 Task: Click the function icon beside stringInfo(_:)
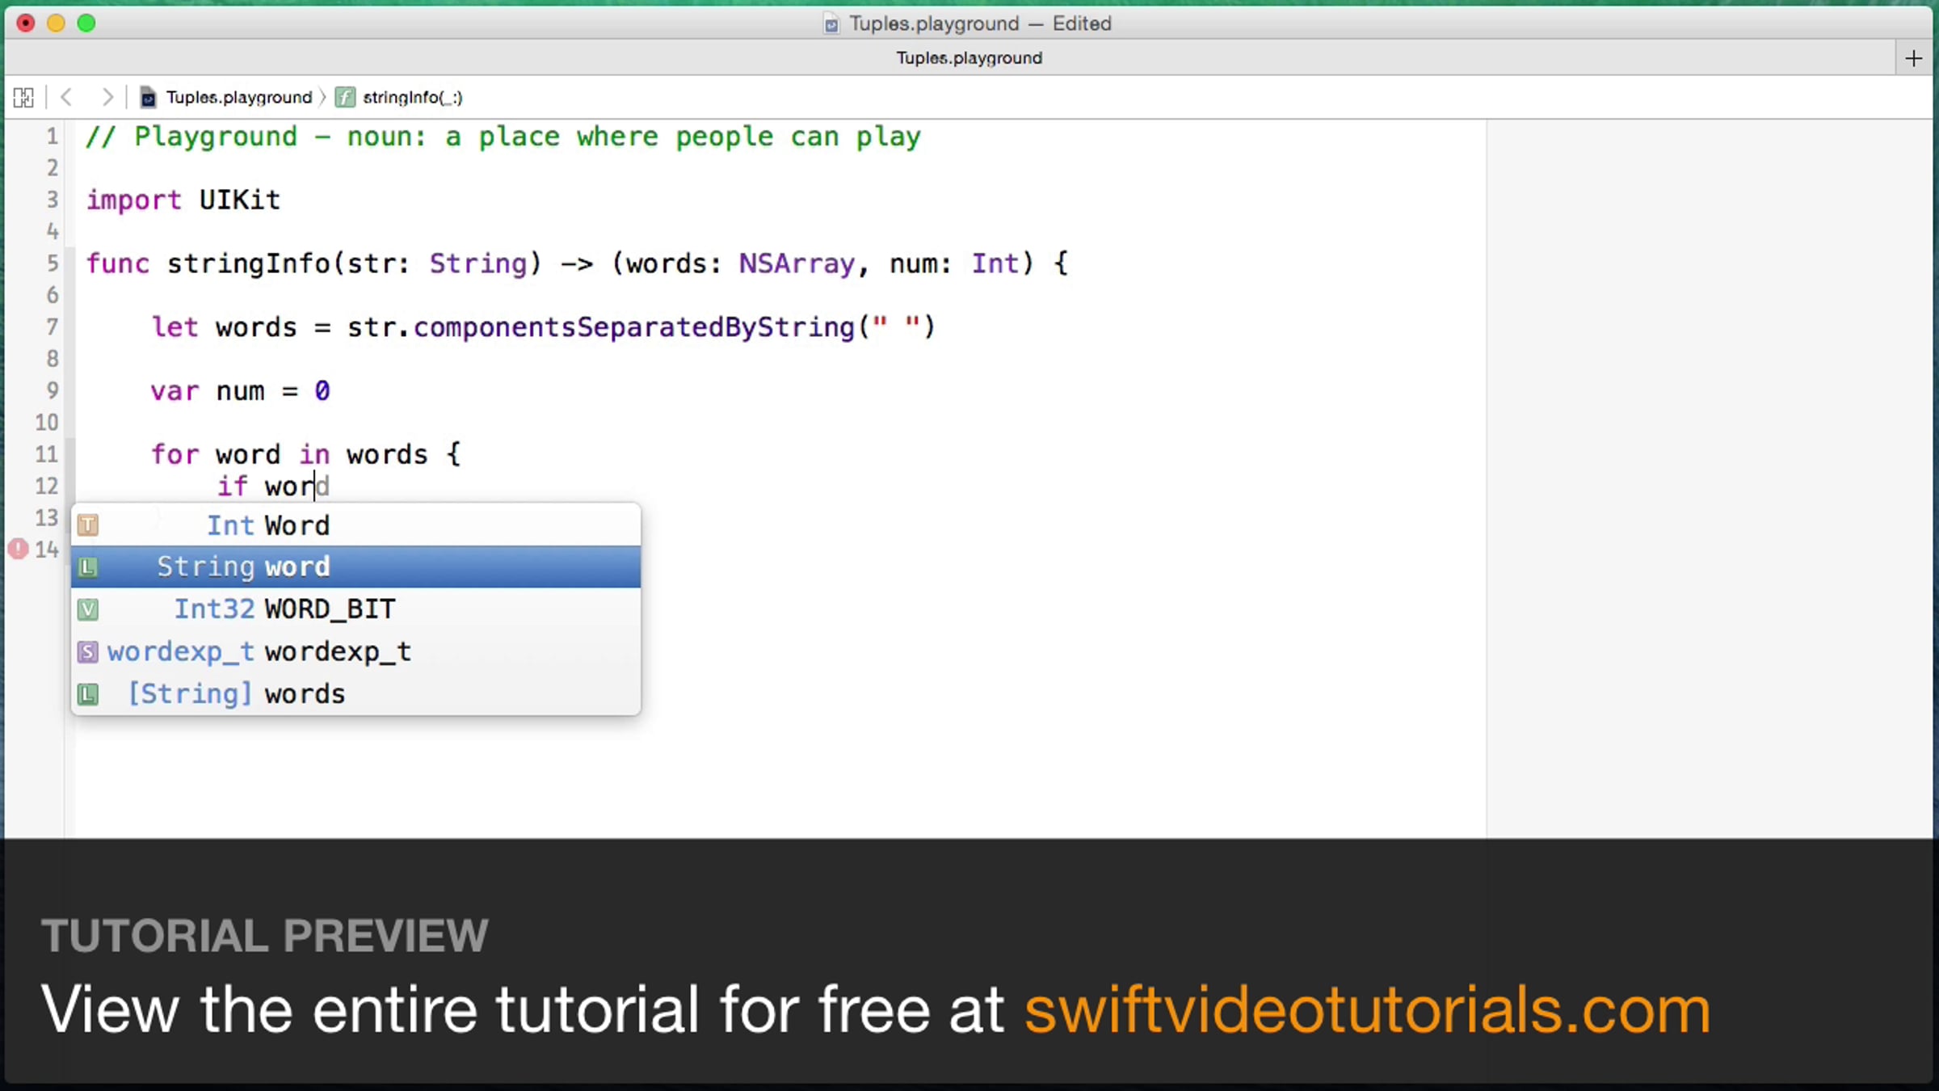pyautogui.click(x=345, y=98)
